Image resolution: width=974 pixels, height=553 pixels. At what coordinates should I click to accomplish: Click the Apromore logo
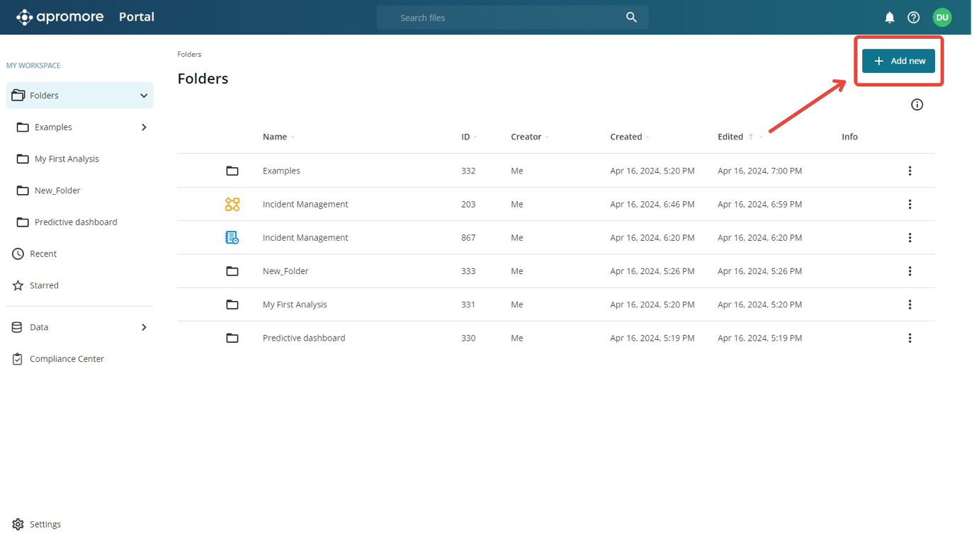pyautogui.click(x=60, y=17)
